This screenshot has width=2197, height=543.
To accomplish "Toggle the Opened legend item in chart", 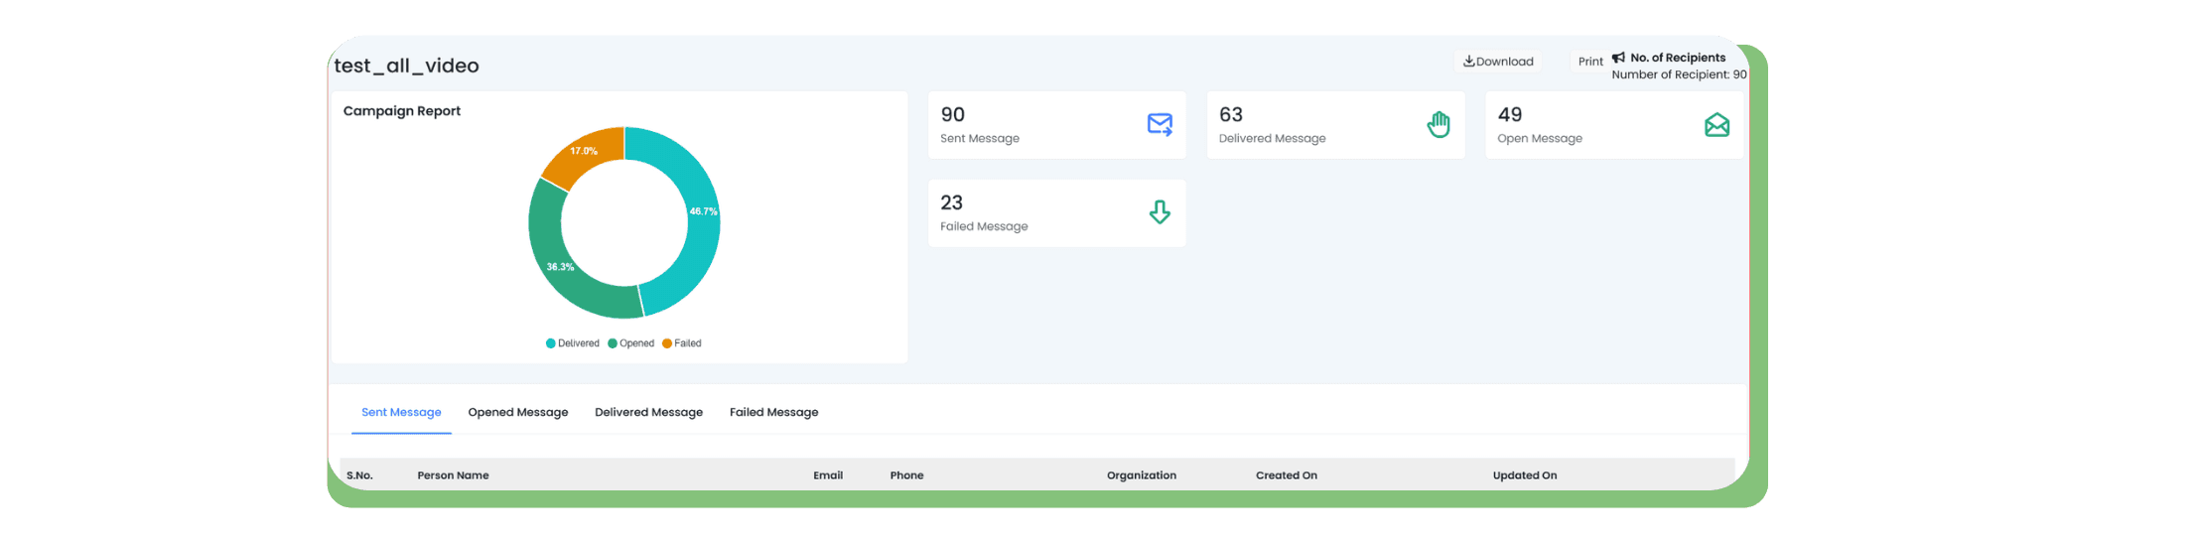I will [x=631, y=343].
